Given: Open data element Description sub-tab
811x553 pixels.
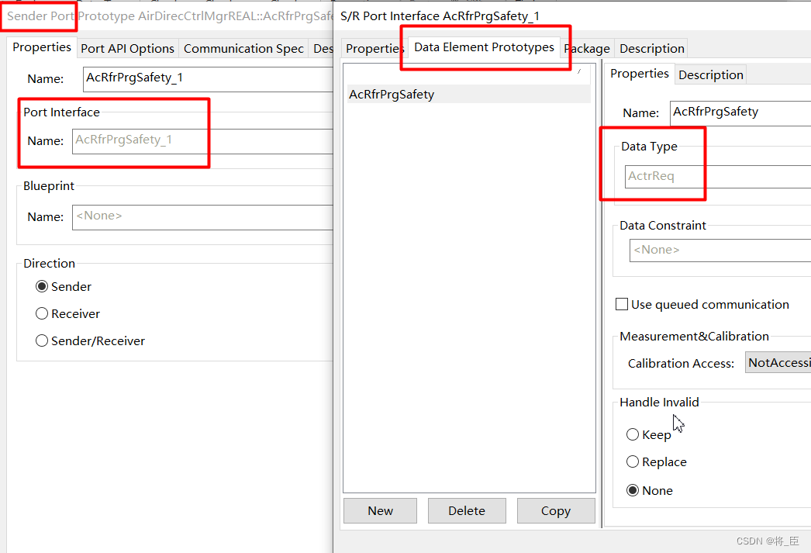Looking at the screenshot, I should pyautogui.click(x=711, y=75).
